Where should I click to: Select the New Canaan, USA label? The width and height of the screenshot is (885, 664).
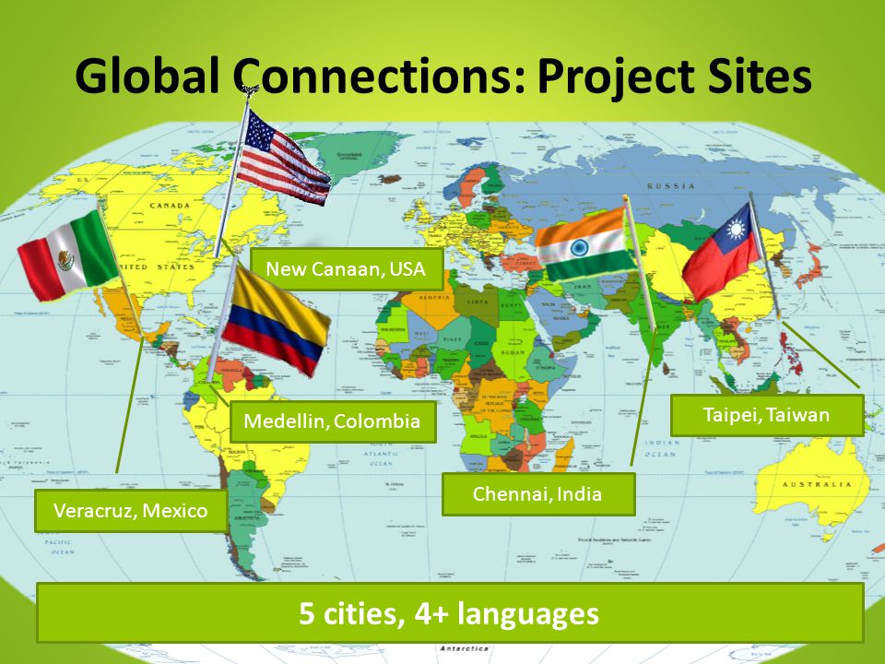(346, 268)
